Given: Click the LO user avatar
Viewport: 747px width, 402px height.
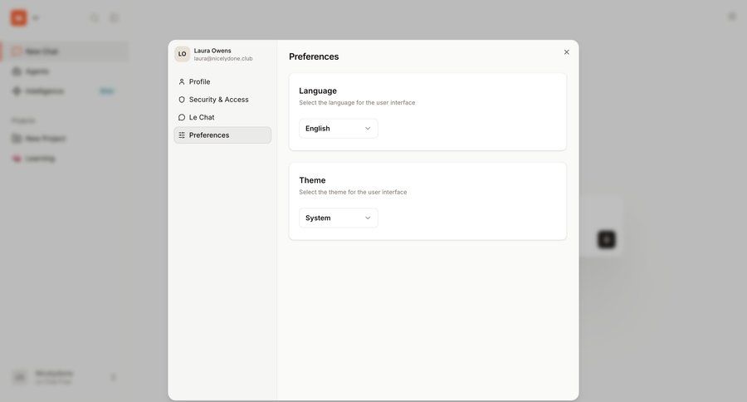Looking at the screenshot, I should pyautogui.click(x=182, y=54).
